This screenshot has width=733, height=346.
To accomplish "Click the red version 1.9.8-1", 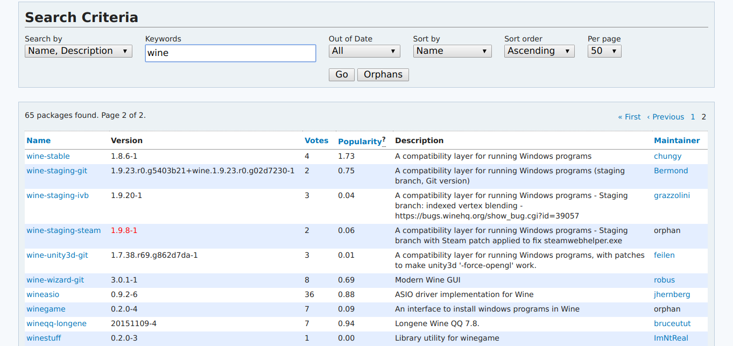I will [x=124, y=230].
